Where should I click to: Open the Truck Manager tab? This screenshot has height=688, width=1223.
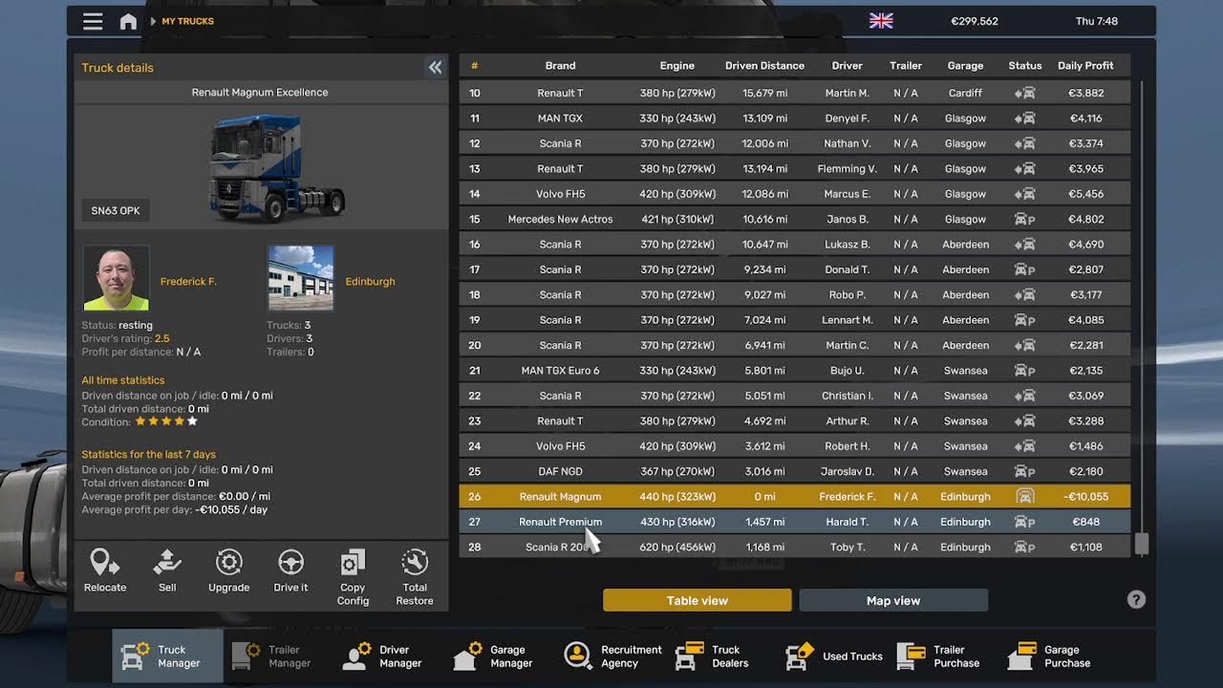pos(167,656)
